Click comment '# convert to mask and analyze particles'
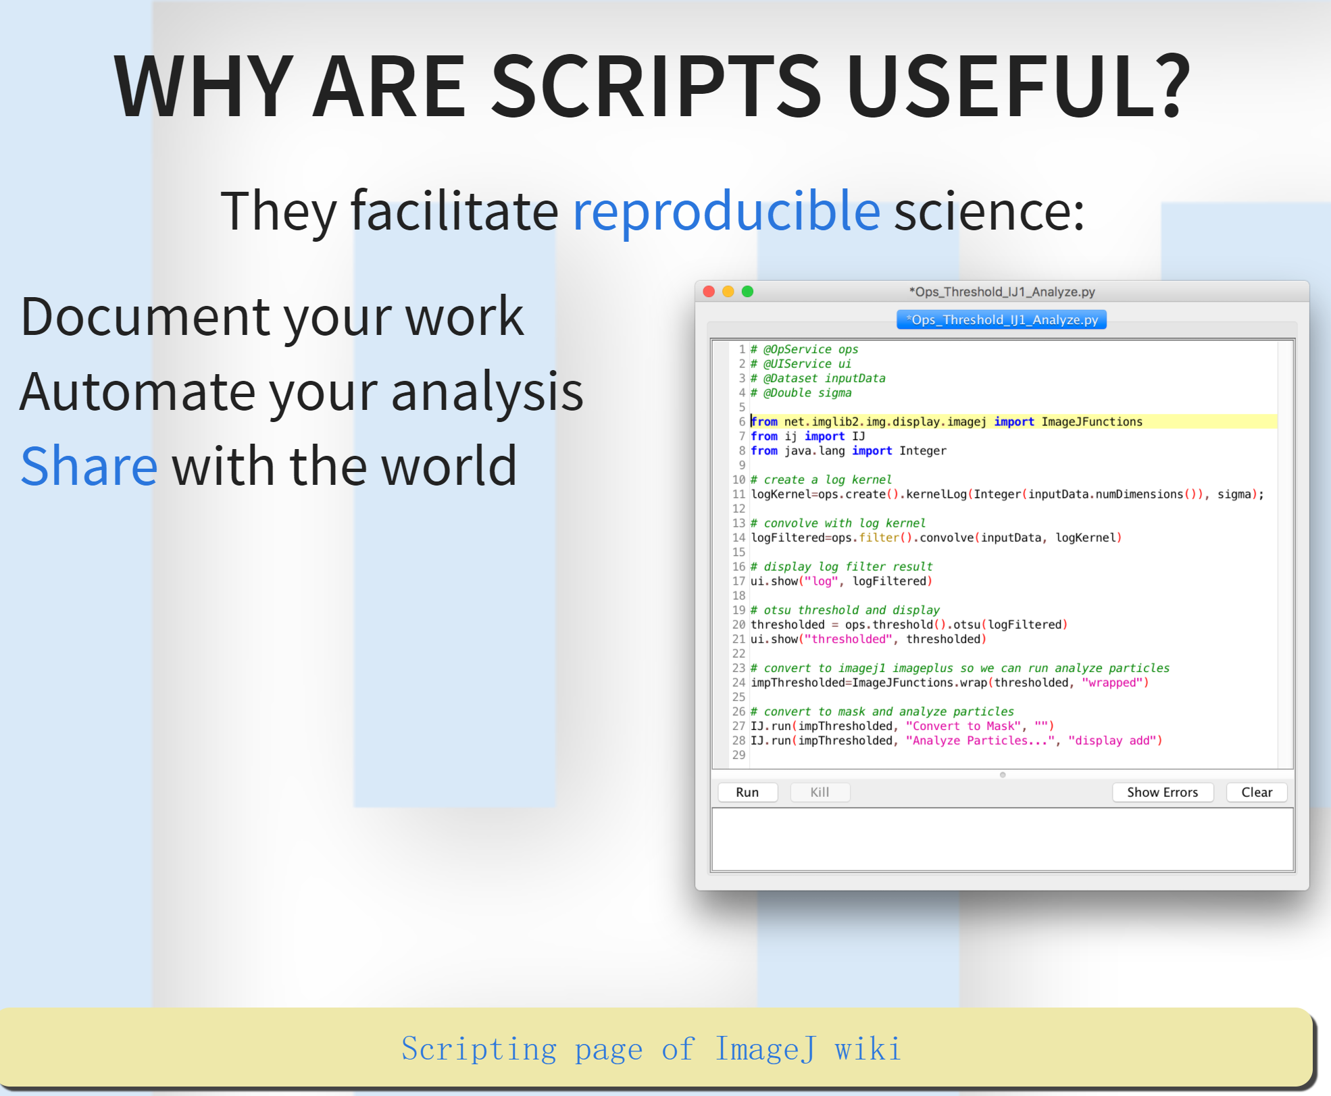 tap(882, 711)
